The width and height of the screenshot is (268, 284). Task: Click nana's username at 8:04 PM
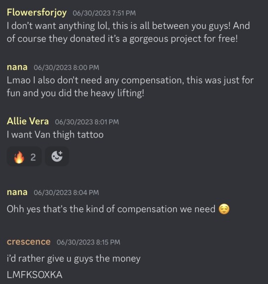17,192
